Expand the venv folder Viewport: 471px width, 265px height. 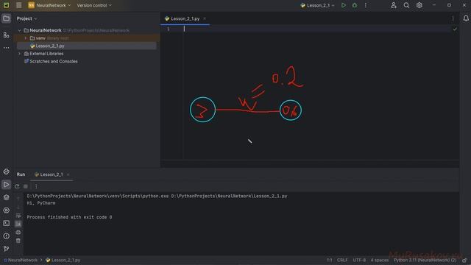(26, 38)
